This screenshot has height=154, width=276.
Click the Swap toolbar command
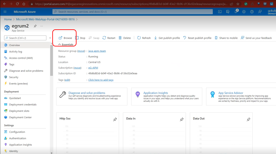[x=94, y=38]
